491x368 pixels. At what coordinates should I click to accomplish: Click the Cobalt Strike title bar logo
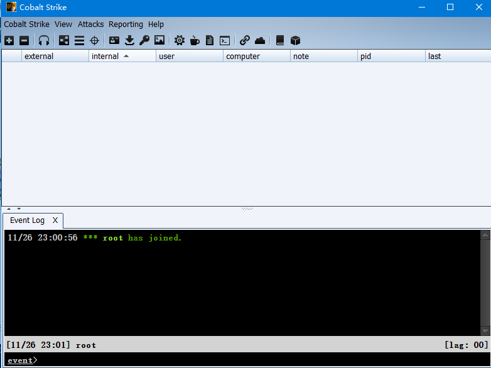pos(11,7)
